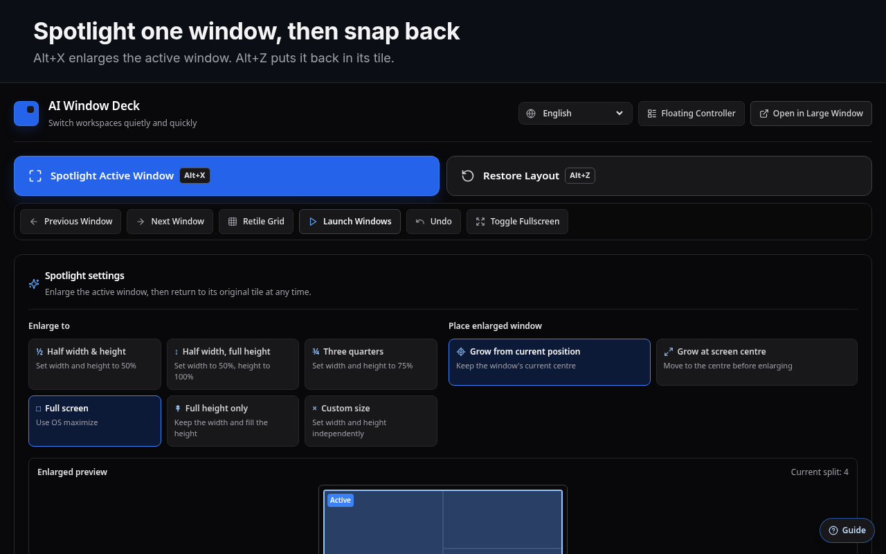Open the English language dropdown
The height and width of the screenshot is (554, 886).
(575, 114)
